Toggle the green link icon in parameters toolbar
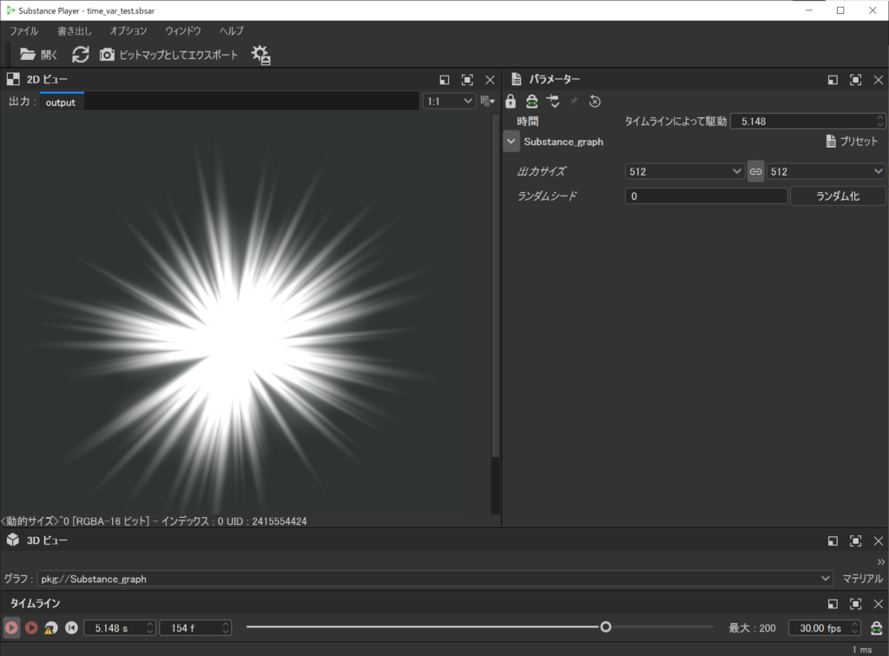The image size is (889, 656). click(x=531, y=102)
